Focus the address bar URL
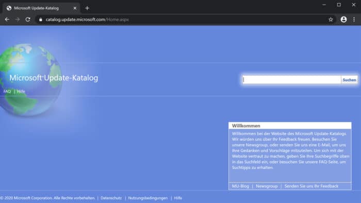Image resolution: width=361 pixels, height=203 pixels. pos(87,20)
